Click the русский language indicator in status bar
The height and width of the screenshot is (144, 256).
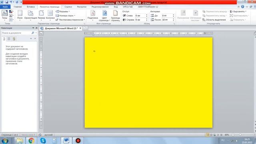click(x=48, y=135)
